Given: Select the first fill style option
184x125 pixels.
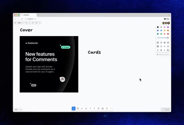Looking at the screenshot, I should click(x=158, y=43).
